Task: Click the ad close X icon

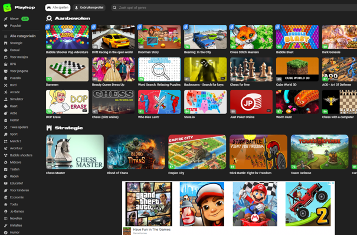Action: [333, 183]
